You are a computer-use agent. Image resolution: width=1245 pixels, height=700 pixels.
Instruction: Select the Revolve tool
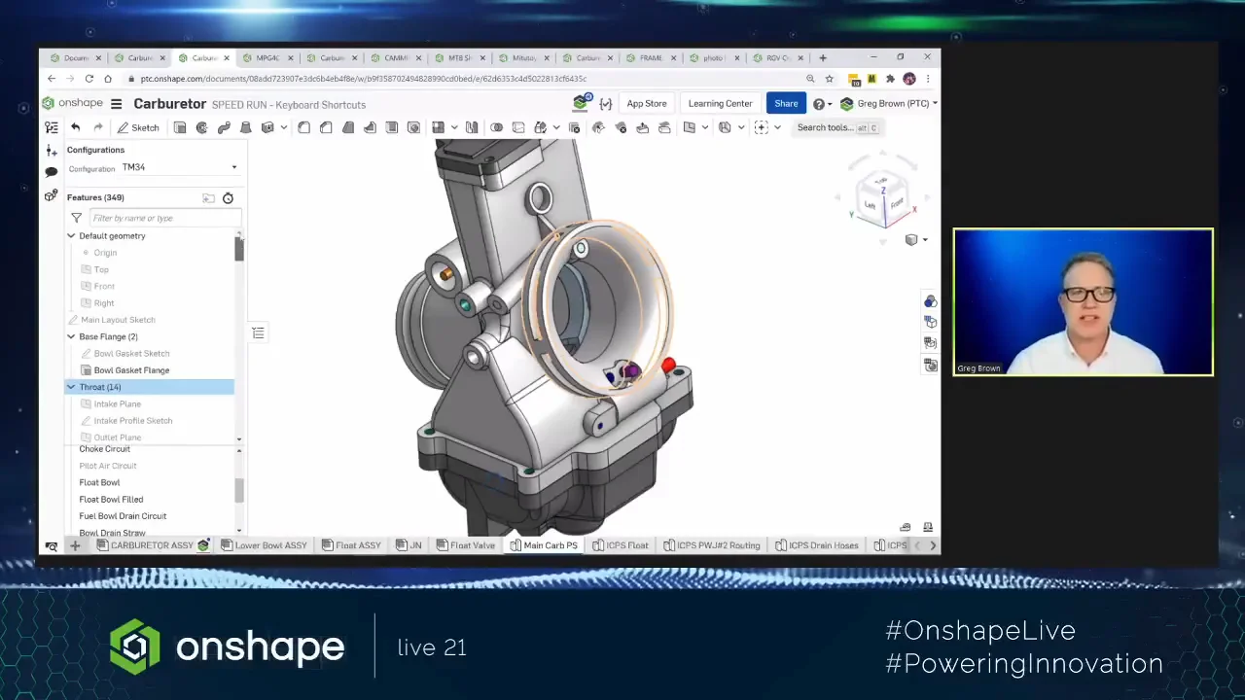(x=201, y=127)
